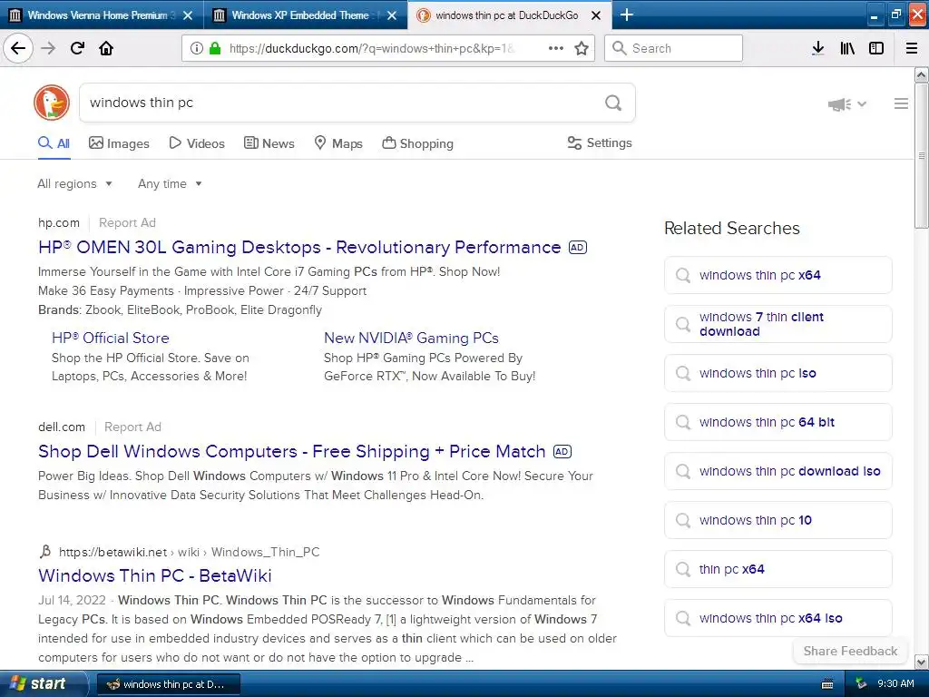The height and width of the screenshot is (697, 929).
Task: Select the All results tab
Action: click(x=54, y=143)
